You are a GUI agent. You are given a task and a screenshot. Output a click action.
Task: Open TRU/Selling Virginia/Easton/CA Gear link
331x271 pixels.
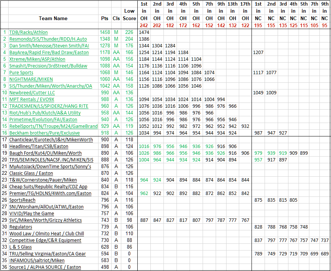tap(47, 254)
